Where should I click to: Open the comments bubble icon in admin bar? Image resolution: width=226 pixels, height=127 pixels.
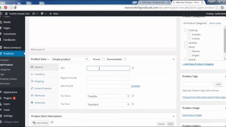[42, 14]
